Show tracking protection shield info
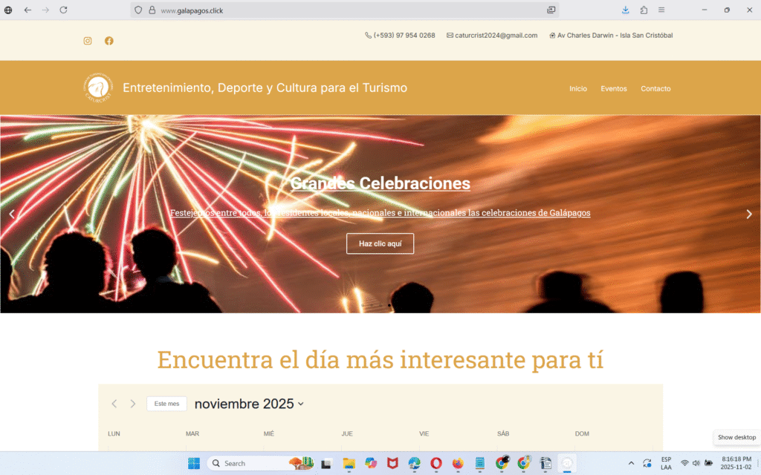Viewport: 761px width, 475px height. (x=139, y=10)
